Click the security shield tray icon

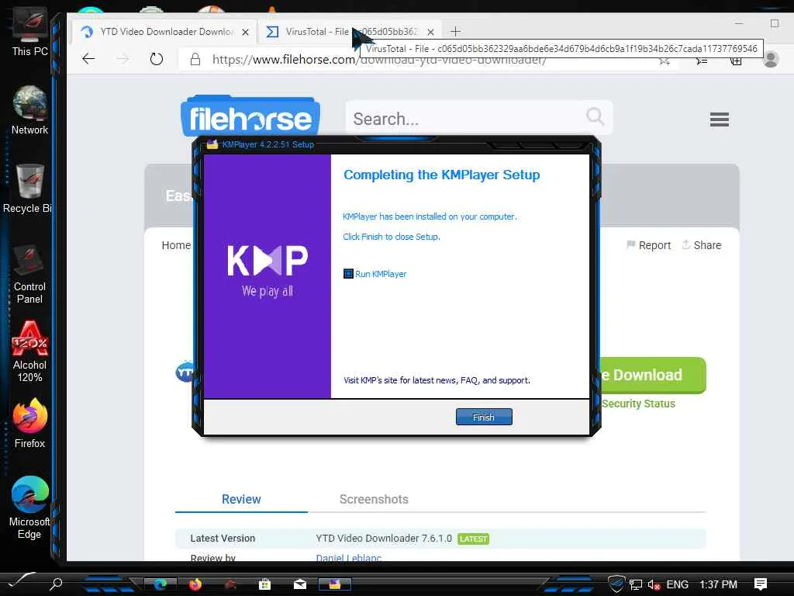(616, 584)
